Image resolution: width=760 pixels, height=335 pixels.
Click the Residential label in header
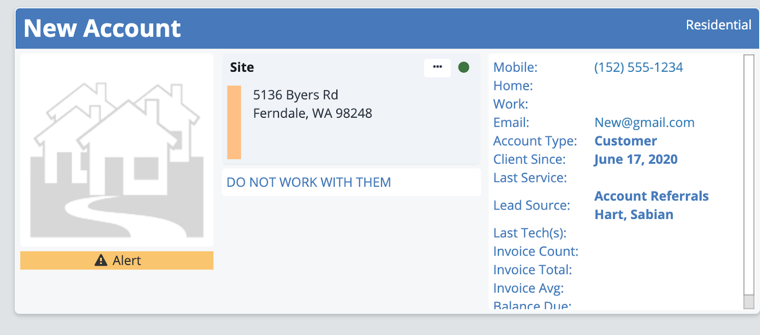(x=718, y=25)
